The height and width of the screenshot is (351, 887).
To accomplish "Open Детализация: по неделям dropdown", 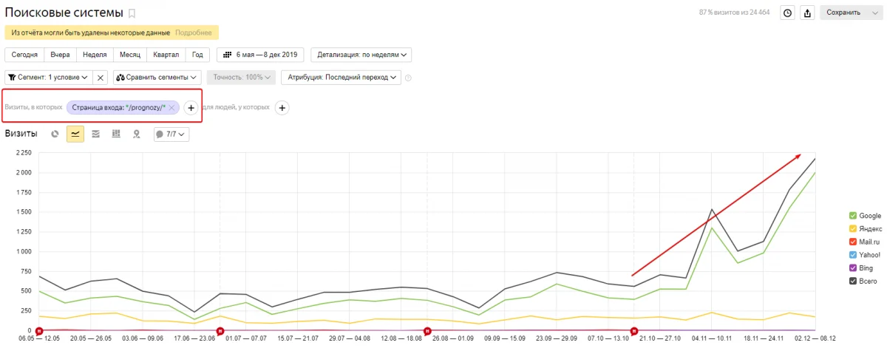I will pyautogui.click(x=361, y=55).
